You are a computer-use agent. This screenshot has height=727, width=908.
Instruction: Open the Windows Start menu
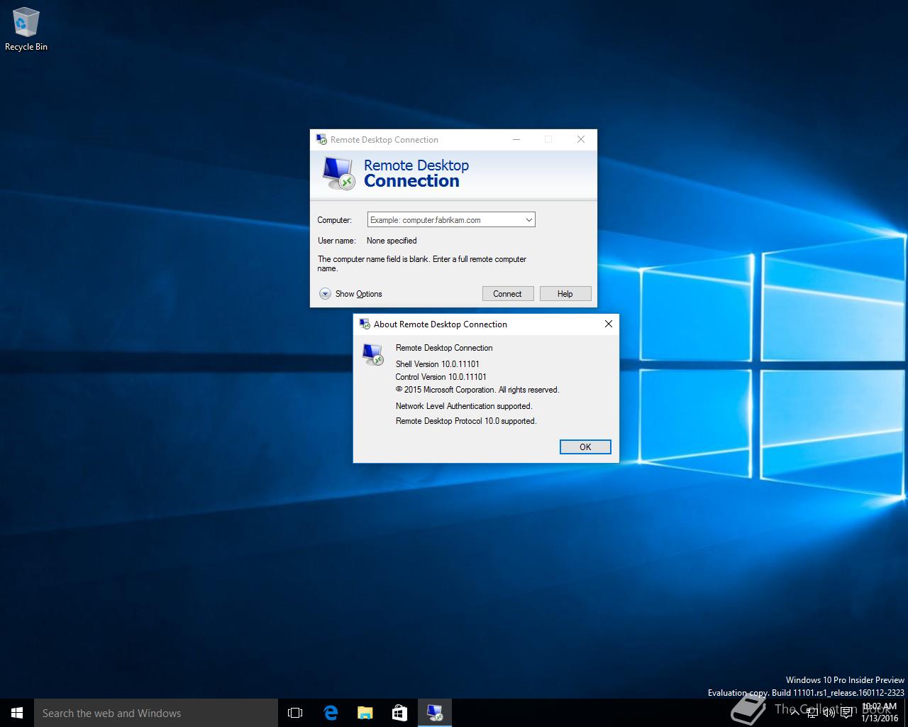tap(17, 713)
